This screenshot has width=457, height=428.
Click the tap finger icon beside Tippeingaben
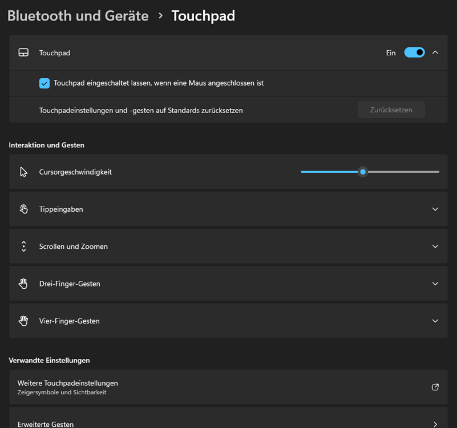(23, 209)
